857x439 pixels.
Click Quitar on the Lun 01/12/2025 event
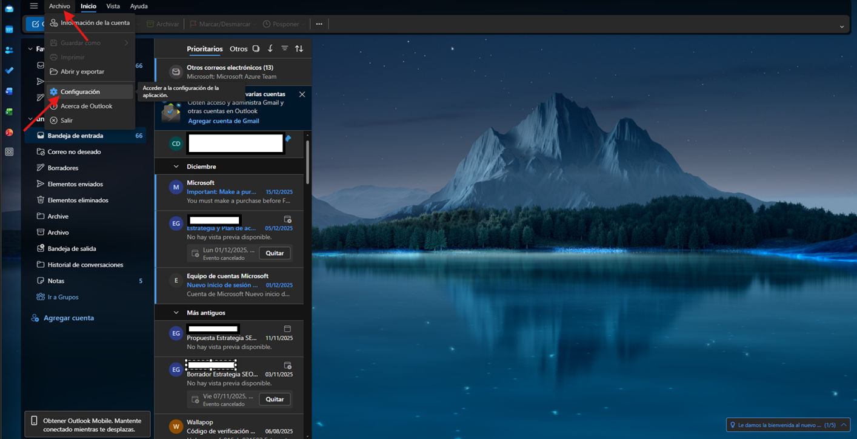point(275,253)
